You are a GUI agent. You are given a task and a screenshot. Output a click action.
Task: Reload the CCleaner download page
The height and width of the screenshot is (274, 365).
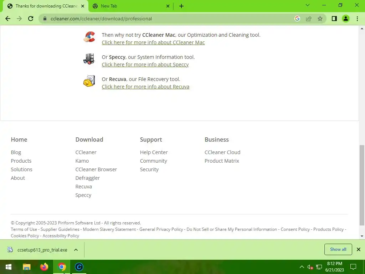[31, 19]
